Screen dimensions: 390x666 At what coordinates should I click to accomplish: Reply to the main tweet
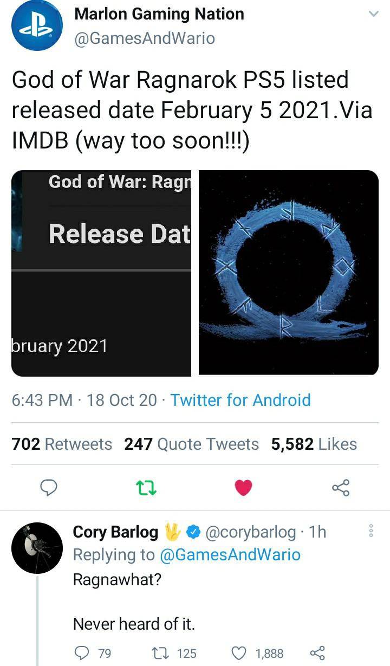[x=49, y=488]
